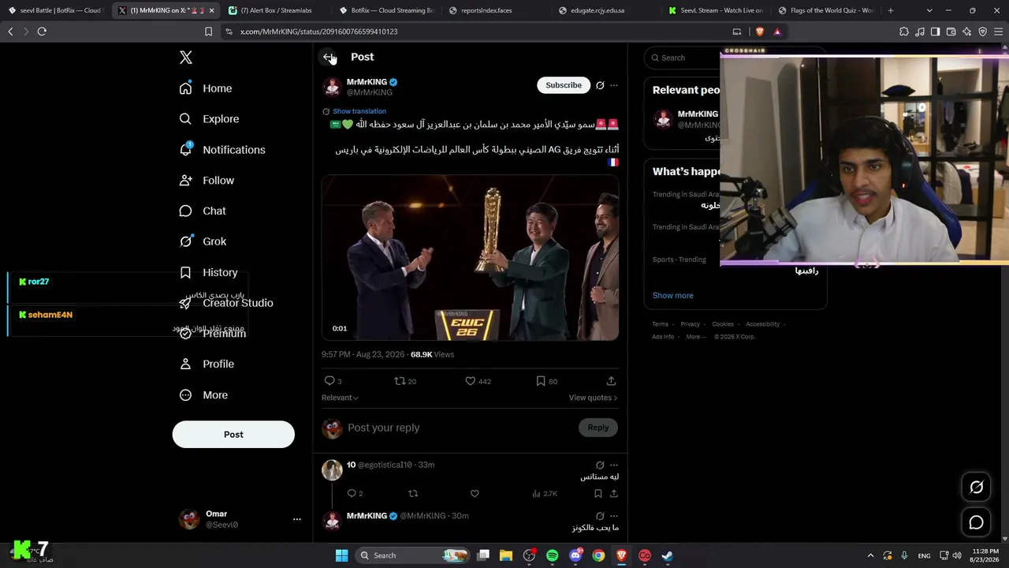This screenshot has height=568, width=1009.
Task: Play the EWC trophy video
Action: pos(470,258)
